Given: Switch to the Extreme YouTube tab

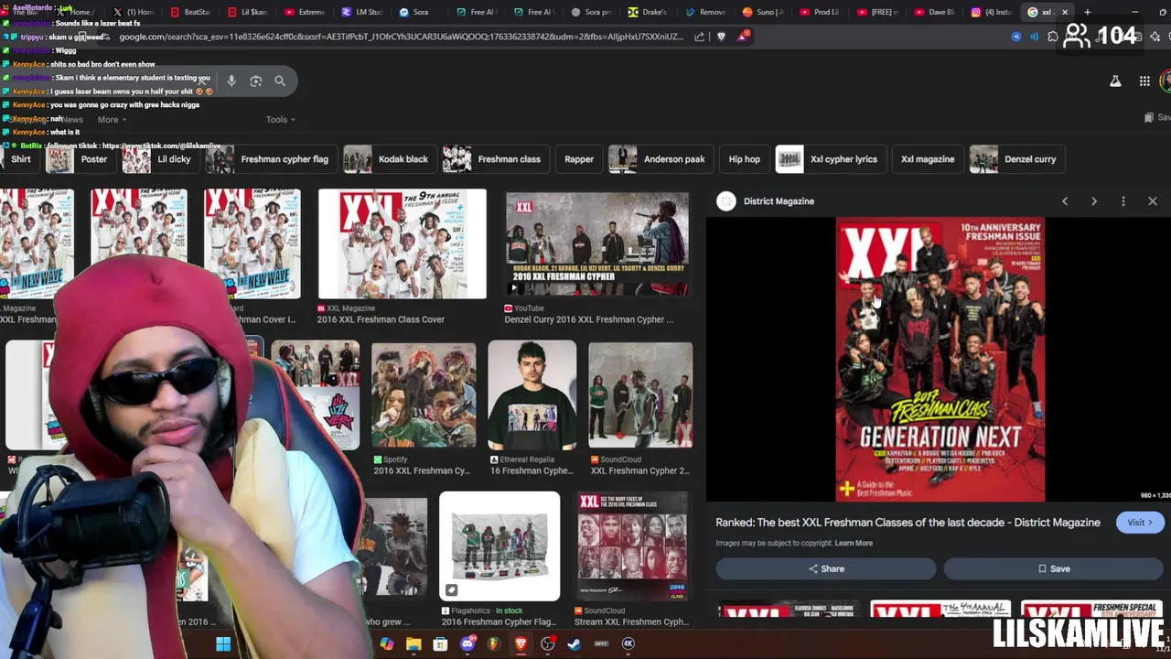Looking at the screenshot, I should (305, 12).
